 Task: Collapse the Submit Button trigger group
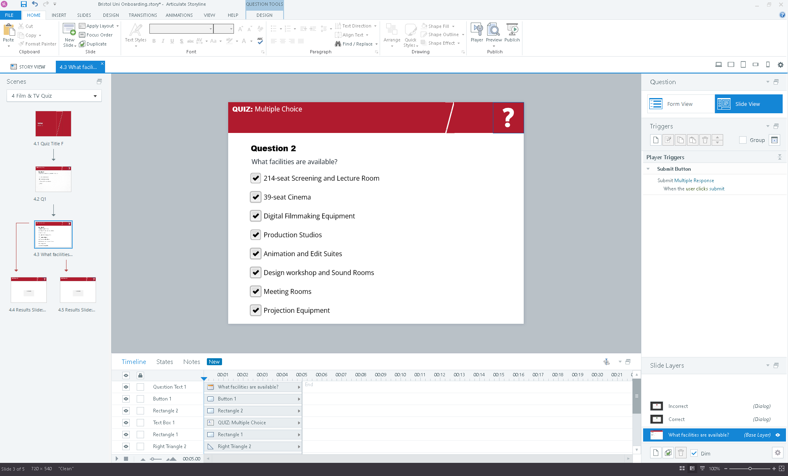click(648, 169)
